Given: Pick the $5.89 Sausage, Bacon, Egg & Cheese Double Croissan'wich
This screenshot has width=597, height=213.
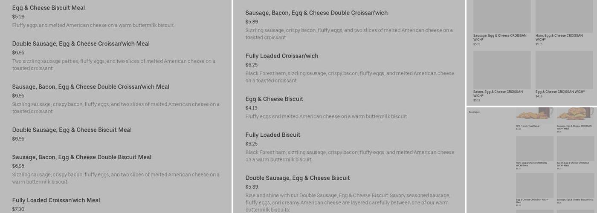Looking at the screenshot, I should [316, 13].
